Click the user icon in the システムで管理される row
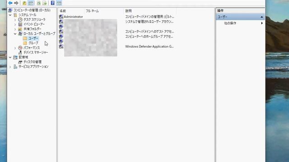The height and width of the screenshot is (162, 289). (61, 22)
